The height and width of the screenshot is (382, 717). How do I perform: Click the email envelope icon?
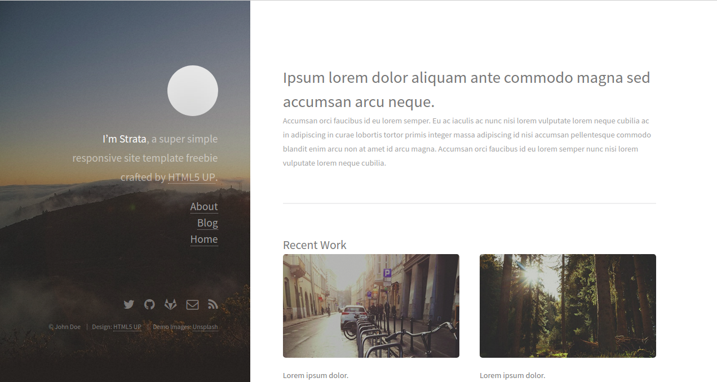[192, 304]
